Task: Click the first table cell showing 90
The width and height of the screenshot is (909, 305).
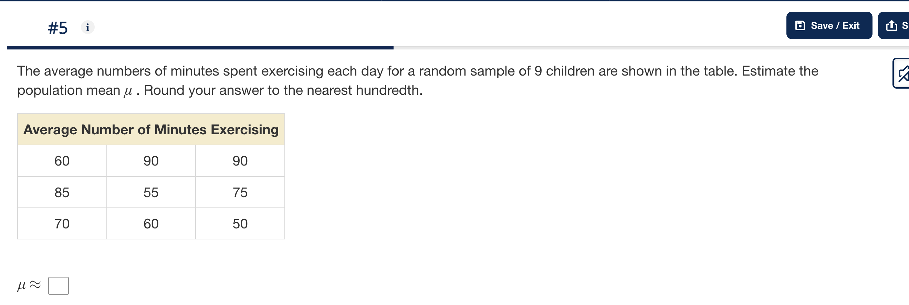Action: pos(151,160)
